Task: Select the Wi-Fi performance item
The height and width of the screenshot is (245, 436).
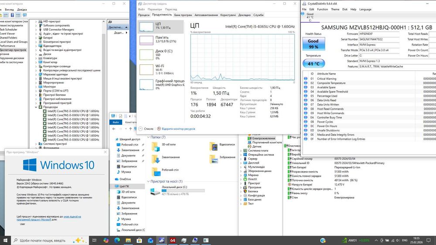Action: tap(161, 69)
